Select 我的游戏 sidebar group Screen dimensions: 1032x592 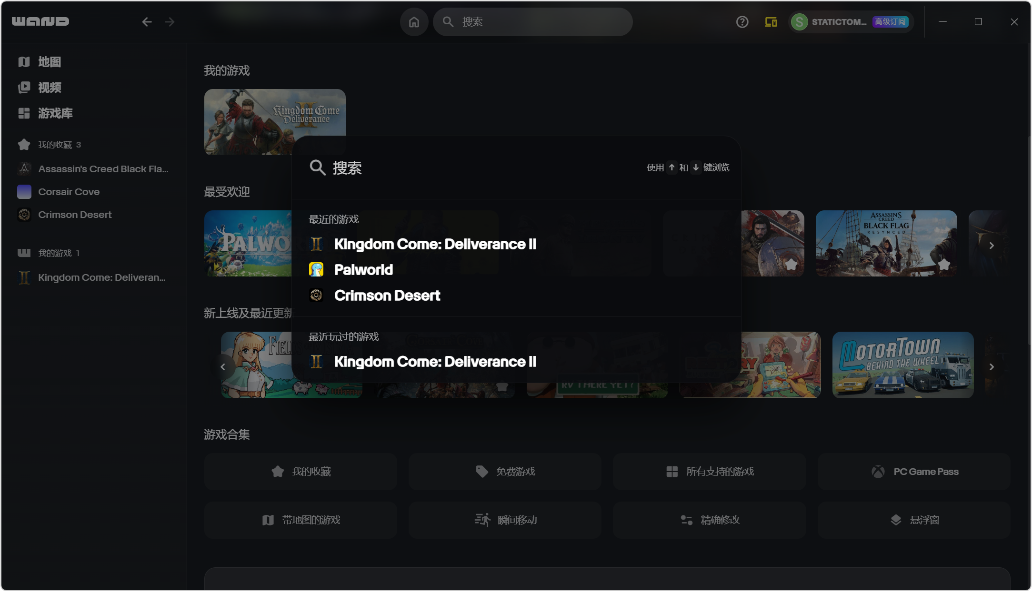tap(49, 253)
